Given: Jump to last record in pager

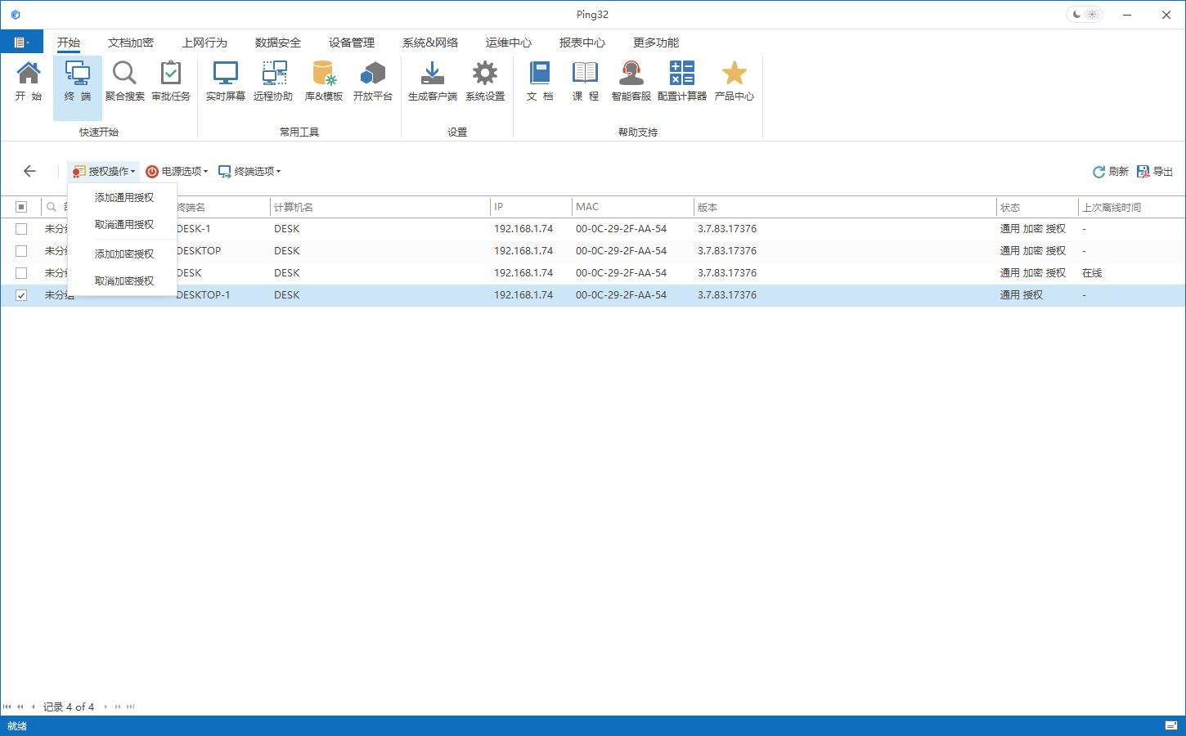Looking at the screenshot, I should pyautogui.click(x=130, y=707).
